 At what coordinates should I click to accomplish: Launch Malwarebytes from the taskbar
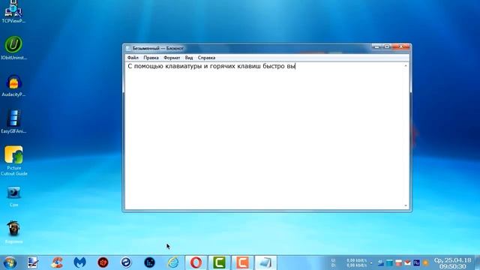(79, 262)
